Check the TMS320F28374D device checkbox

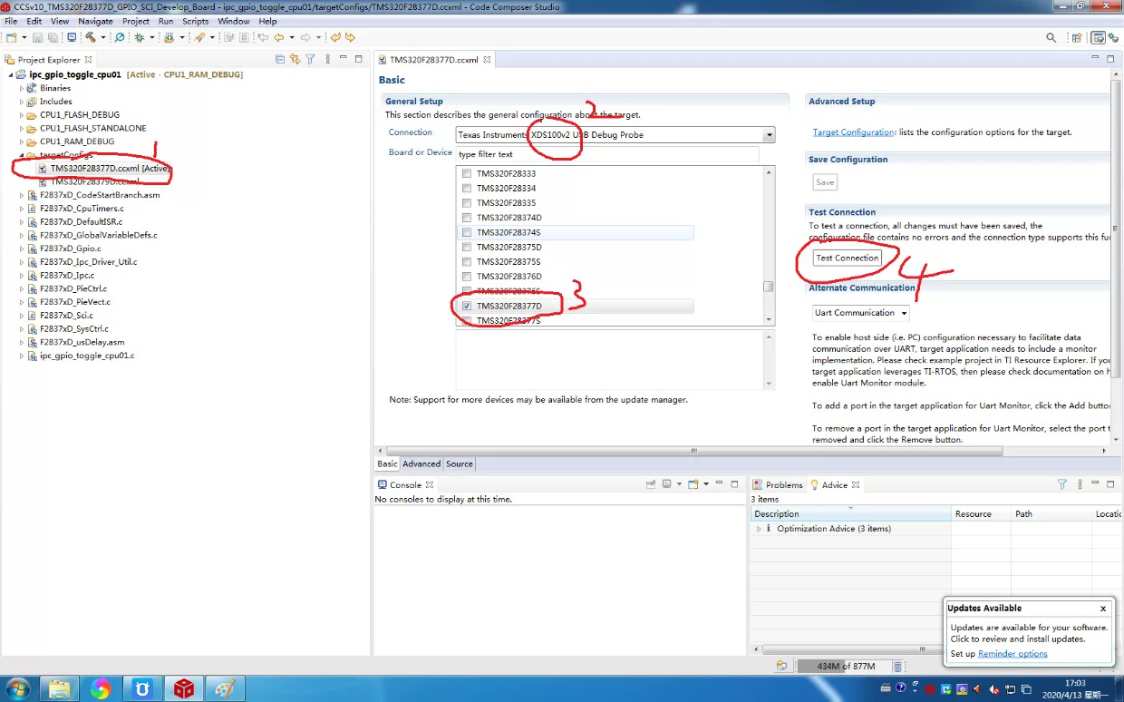[467, 218]
